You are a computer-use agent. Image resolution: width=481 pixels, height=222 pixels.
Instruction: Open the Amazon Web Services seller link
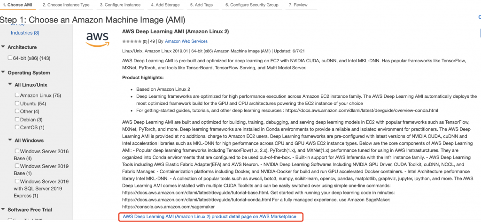(x=186, y=41)
